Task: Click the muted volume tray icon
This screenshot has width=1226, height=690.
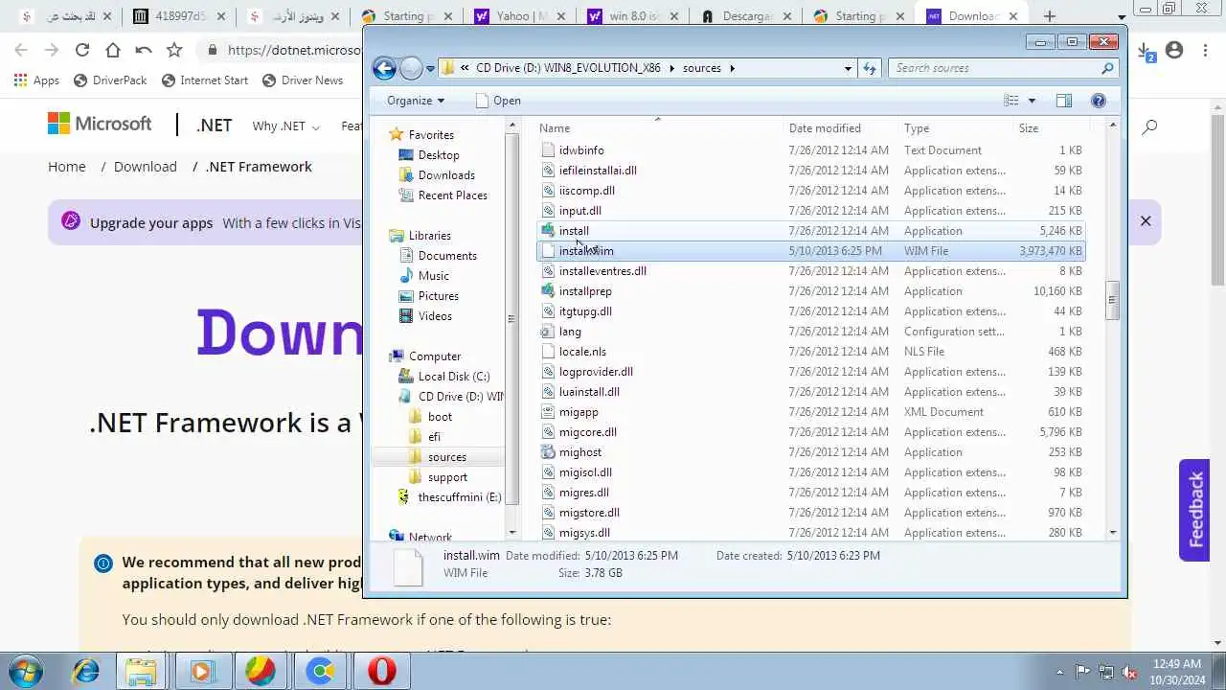Action: click(x=1129, y=672)
